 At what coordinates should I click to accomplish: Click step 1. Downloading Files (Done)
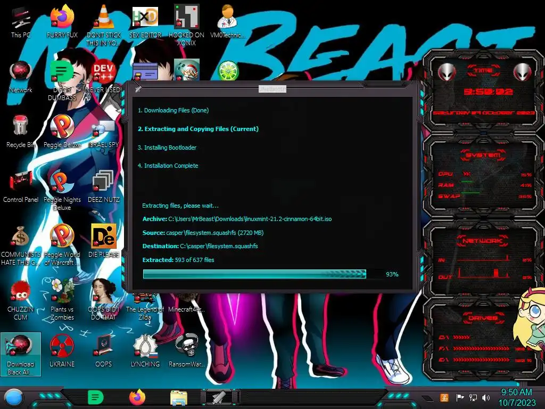coord(173,110)
